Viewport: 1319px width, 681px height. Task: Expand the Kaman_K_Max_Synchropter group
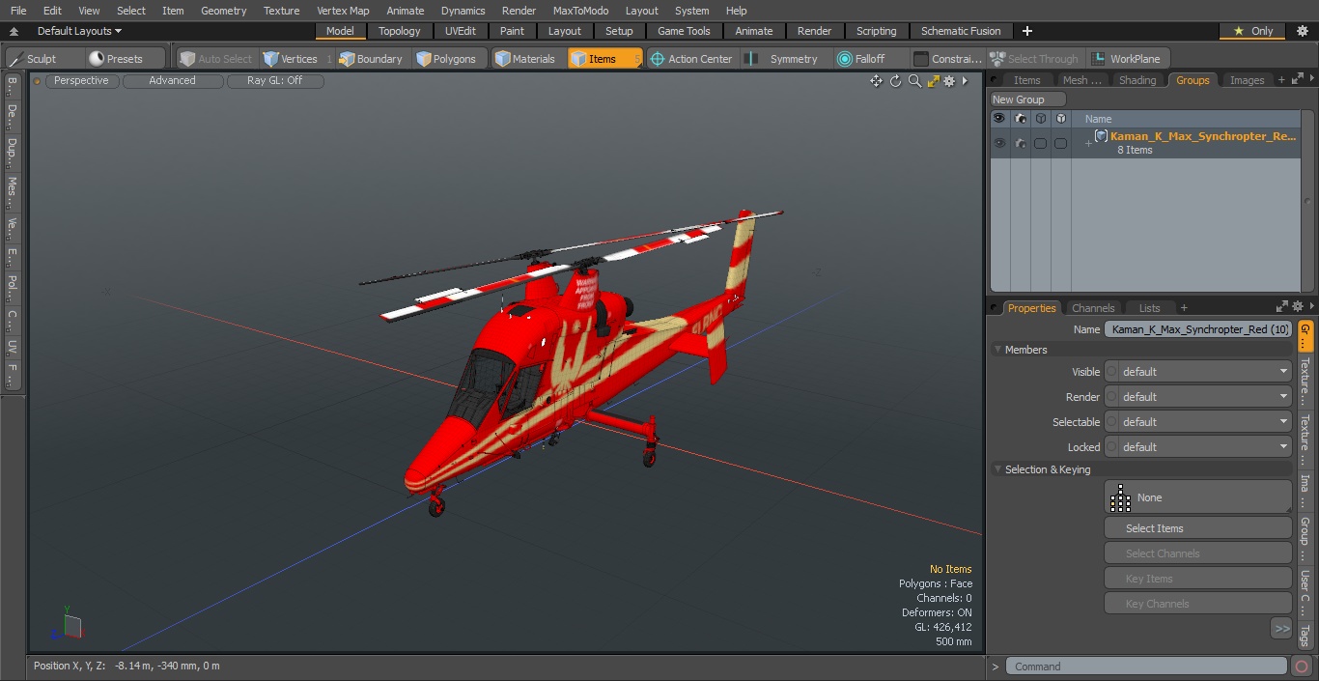(1088, 144)
